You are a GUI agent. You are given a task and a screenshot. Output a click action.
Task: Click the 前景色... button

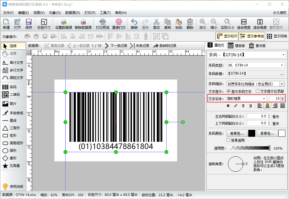(x=237, y=133)
